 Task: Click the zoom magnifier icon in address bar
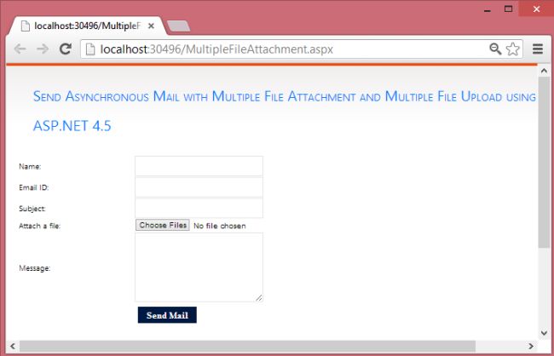click(495, 49)
